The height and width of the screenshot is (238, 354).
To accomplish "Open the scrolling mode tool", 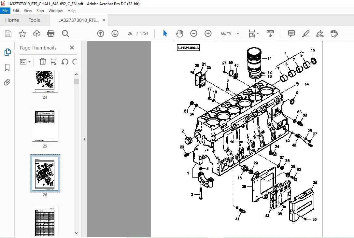I will pos(270,34).
